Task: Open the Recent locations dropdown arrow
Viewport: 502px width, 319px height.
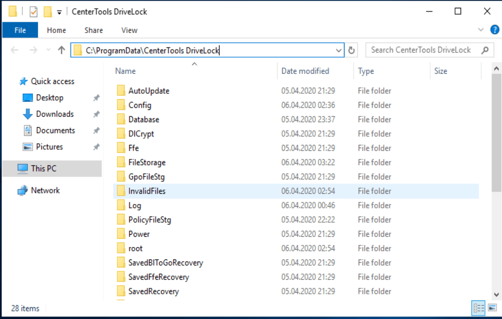Action: click(48, 50)
